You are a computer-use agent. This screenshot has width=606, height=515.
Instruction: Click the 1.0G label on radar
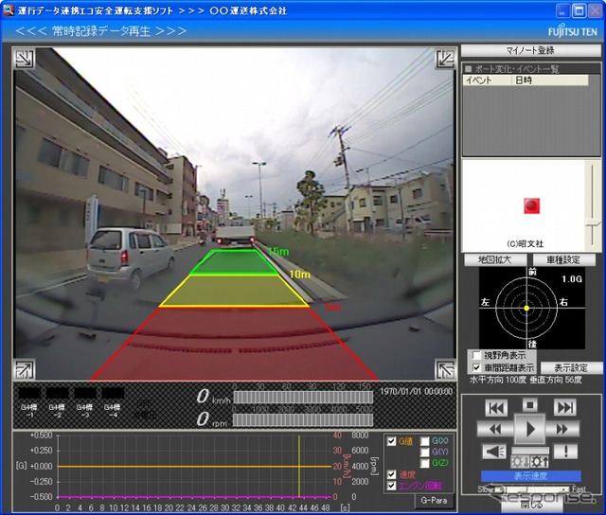coord(572,279)
